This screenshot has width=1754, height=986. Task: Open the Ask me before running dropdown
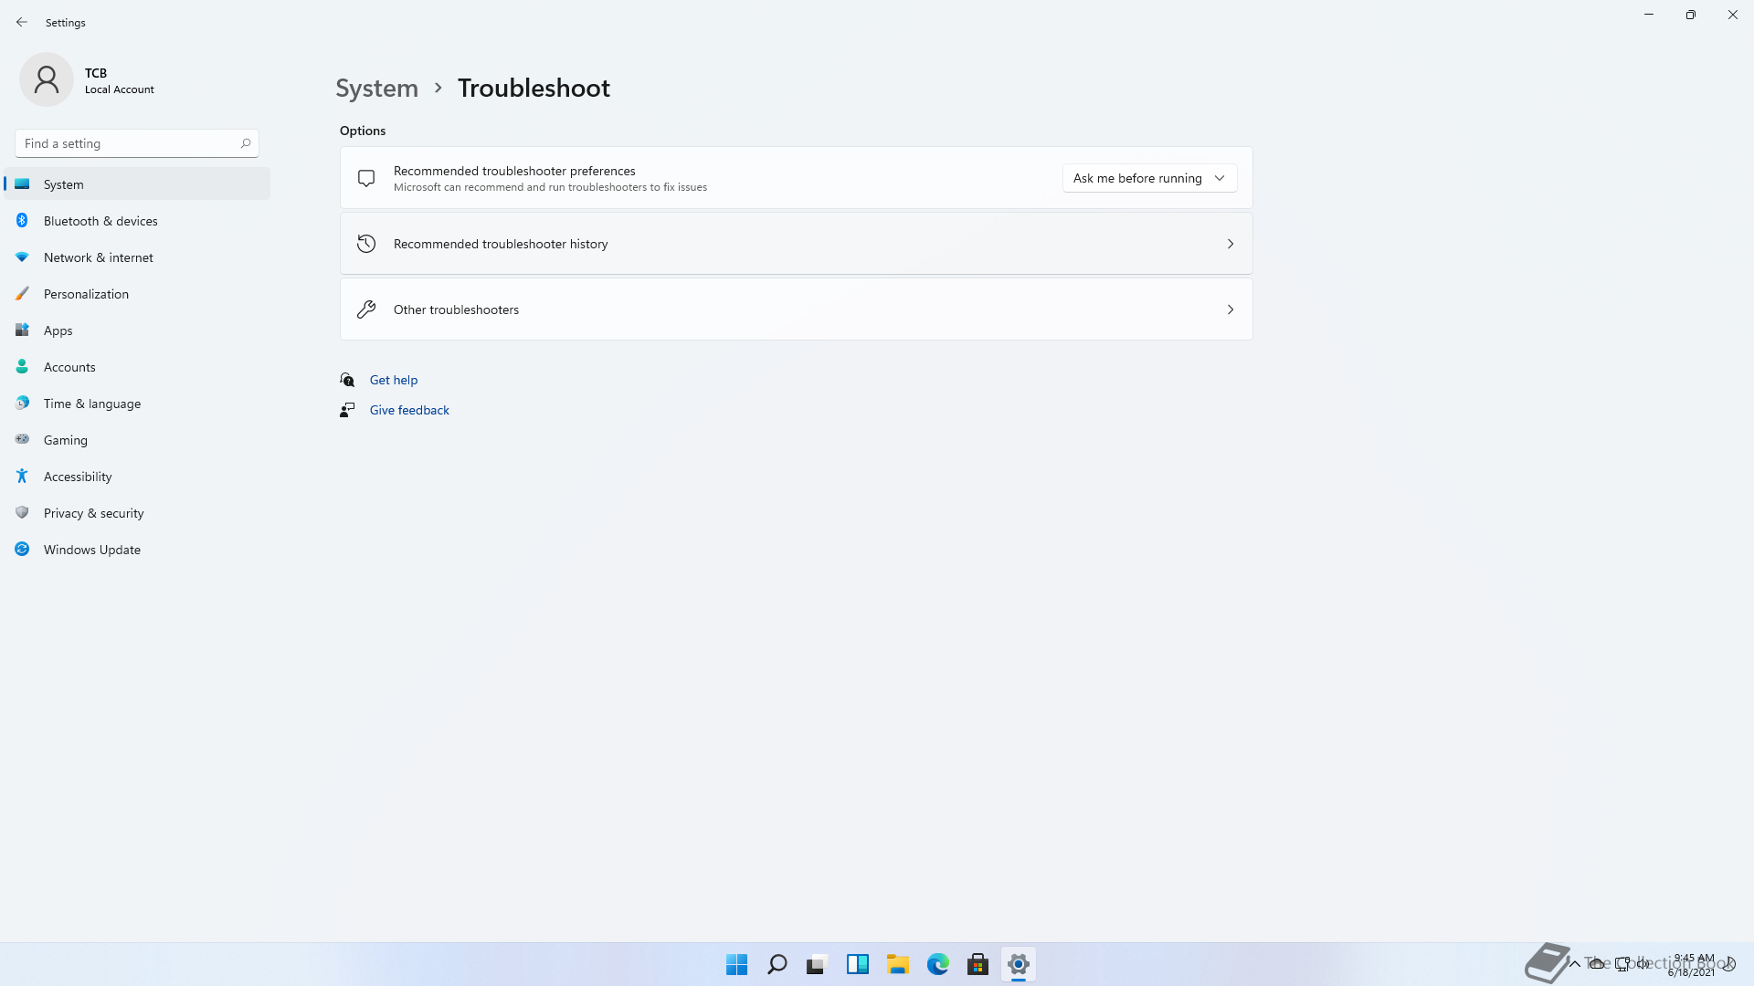[x=1149, y=178]
